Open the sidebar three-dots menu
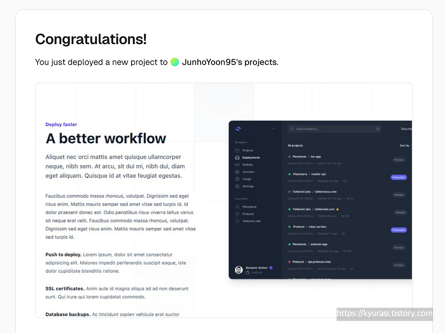Viewport: 445px width, 333px height. tap(273, 129)
